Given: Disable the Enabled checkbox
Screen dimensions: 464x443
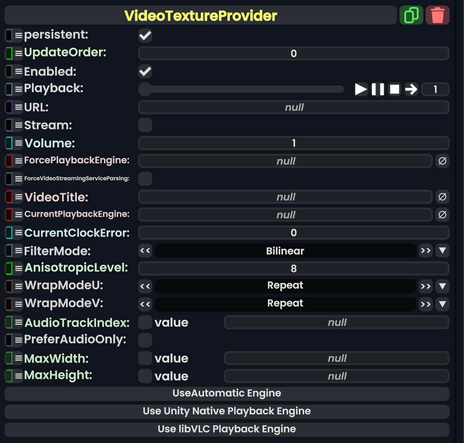Looking at the screenshot, I should pyautogui.click(x=145, y=71).
